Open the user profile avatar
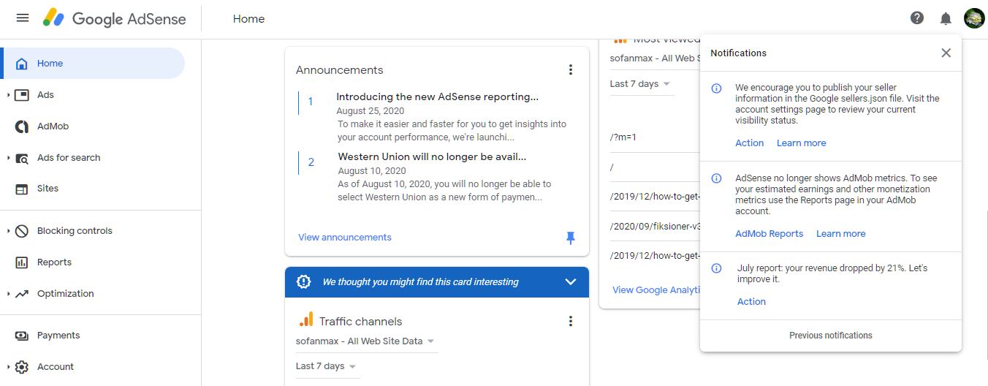This screenshot has width=988, height=386. [x=974, y=18]
